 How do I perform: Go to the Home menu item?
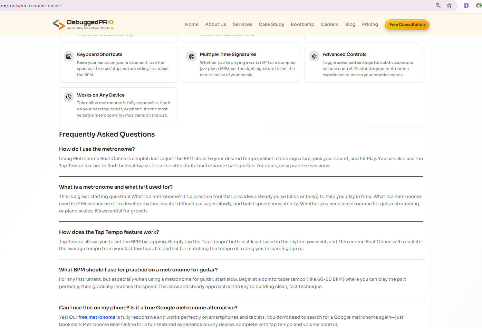pos(192,24)
